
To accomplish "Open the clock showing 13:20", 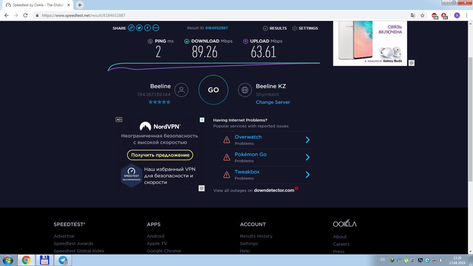I will [457, 260].
